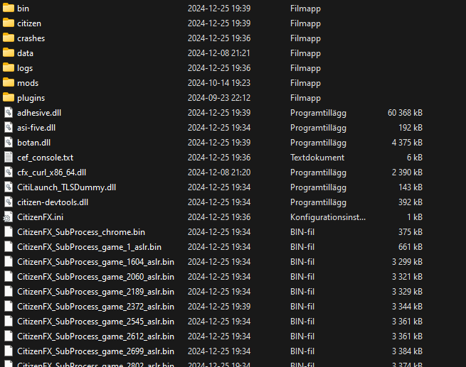Screen dimensions: 466x367
Task: Select the CitiLaunch_TLSDummy.dll file icon
Action: [x=9, y=187]
